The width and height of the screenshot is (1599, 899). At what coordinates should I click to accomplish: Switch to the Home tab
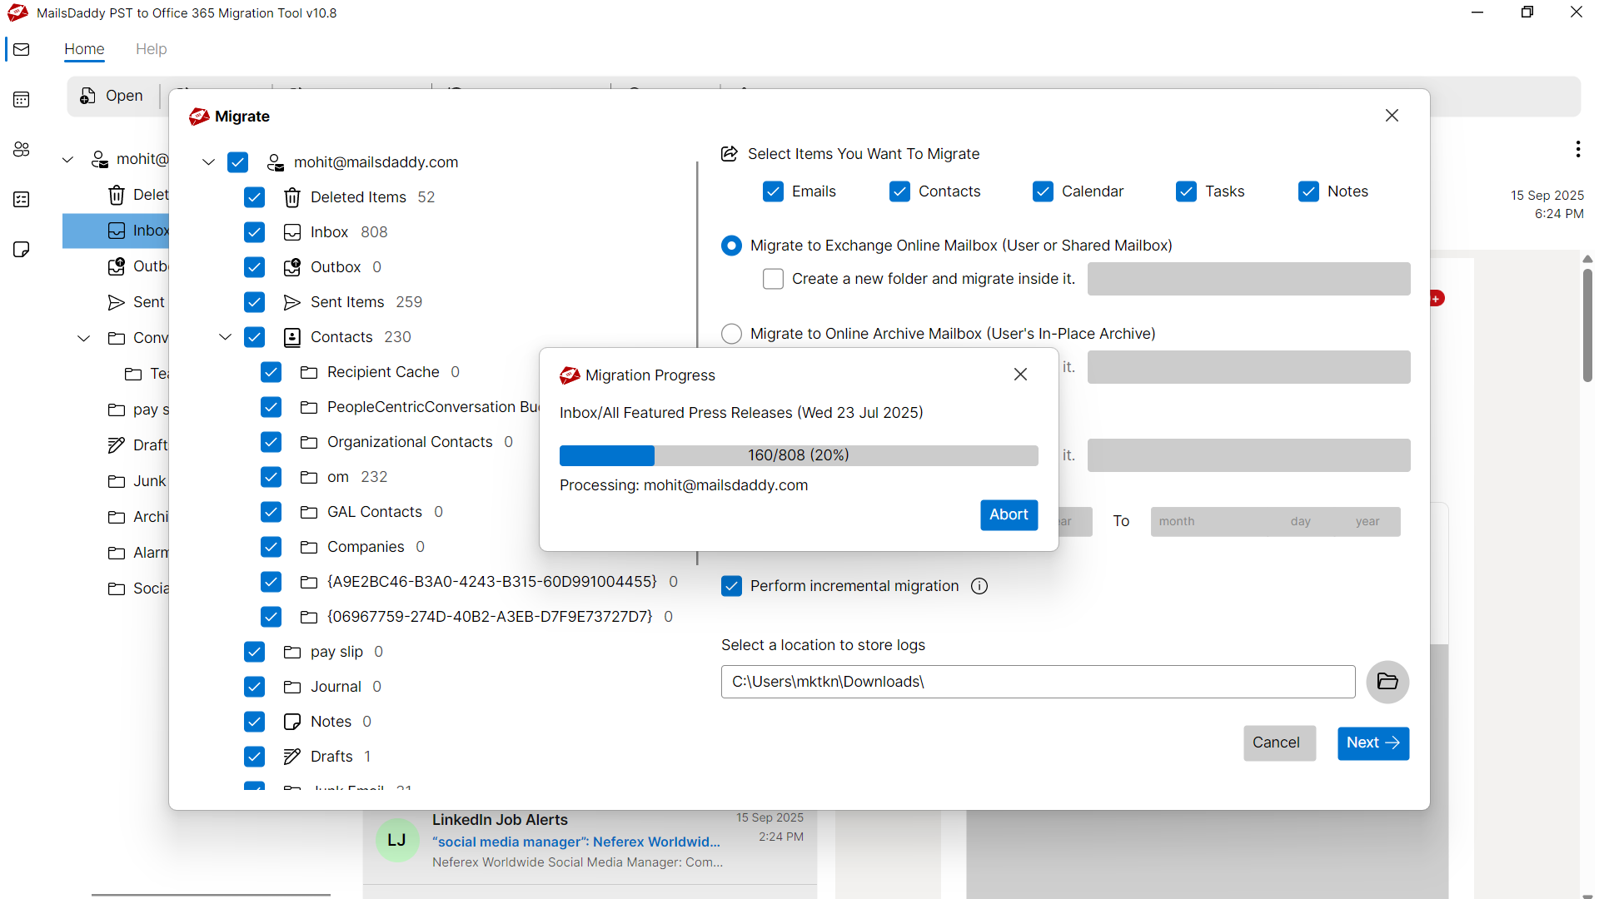coord(84,49)
